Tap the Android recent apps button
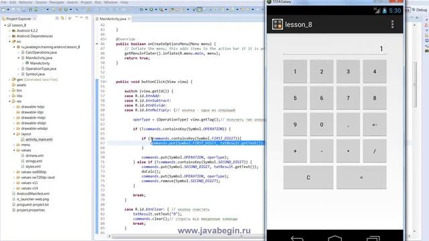Screen dimensions: 429x241 tap(373, 238)
